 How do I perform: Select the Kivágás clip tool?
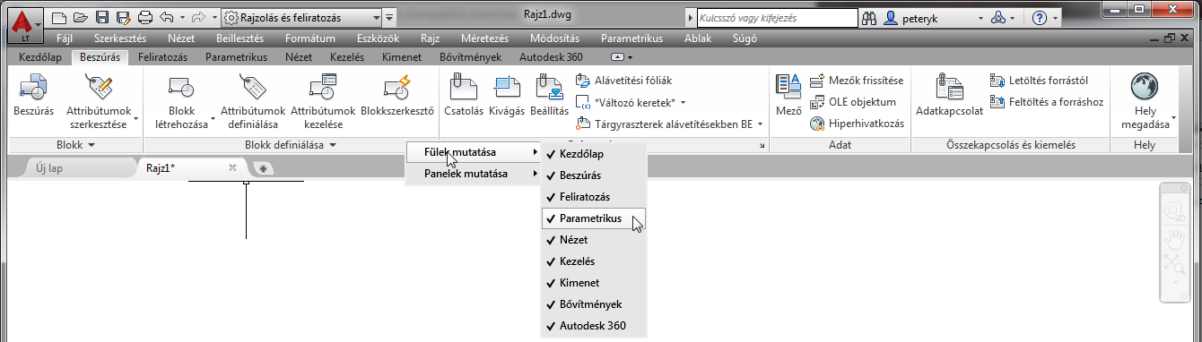click(x=507, y=96)
